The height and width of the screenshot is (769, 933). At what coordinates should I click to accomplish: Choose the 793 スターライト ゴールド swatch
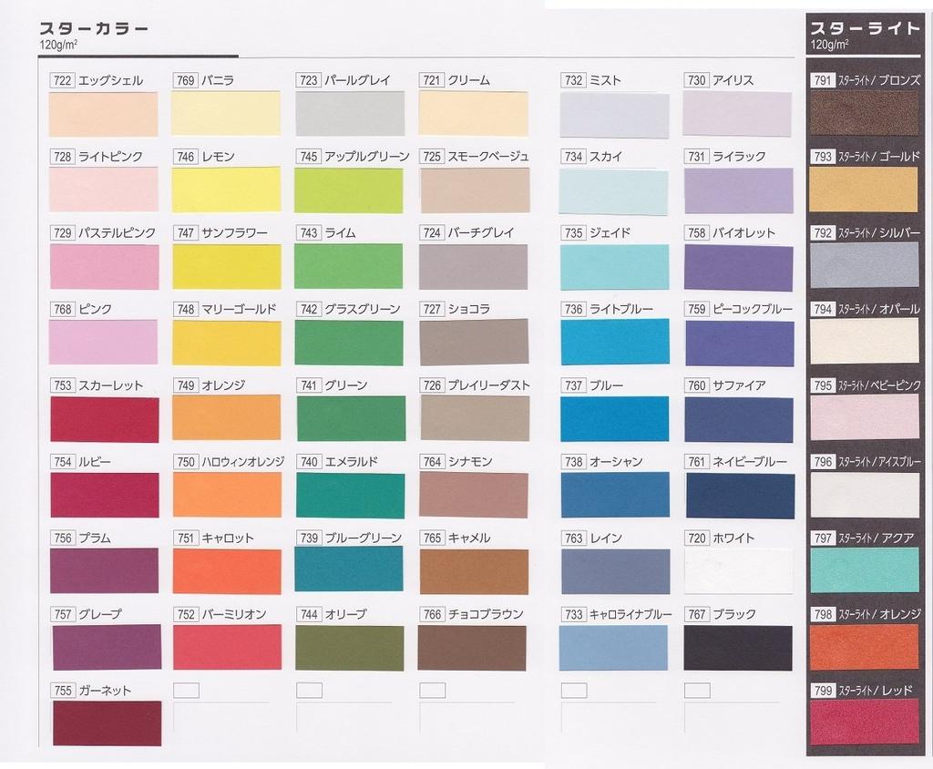tap(864, 190)
